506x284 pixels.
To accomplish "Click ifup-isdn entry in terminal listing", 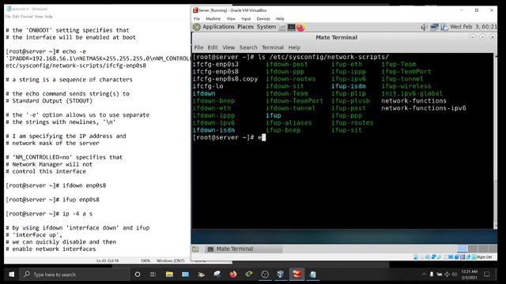I will (349, 86).
